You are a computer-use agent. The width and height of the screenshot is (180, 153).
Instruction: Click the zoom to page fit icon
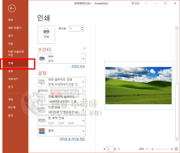(x=176, y=149)
